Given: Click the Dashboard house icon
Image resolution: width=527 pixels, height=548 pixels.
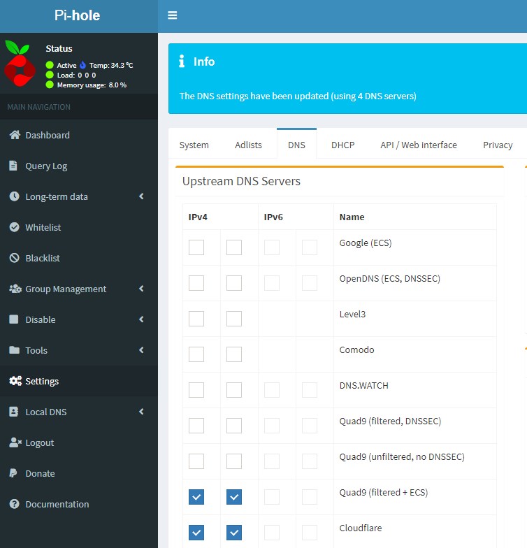Looking at the screenshot, I should point(15,135).
